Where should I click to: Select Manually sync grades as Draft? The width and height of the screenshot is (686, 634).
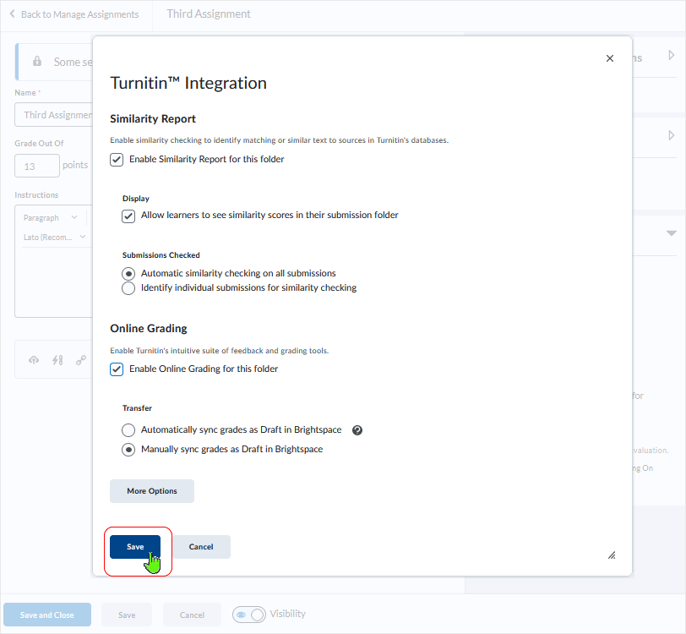coord(128,450)
